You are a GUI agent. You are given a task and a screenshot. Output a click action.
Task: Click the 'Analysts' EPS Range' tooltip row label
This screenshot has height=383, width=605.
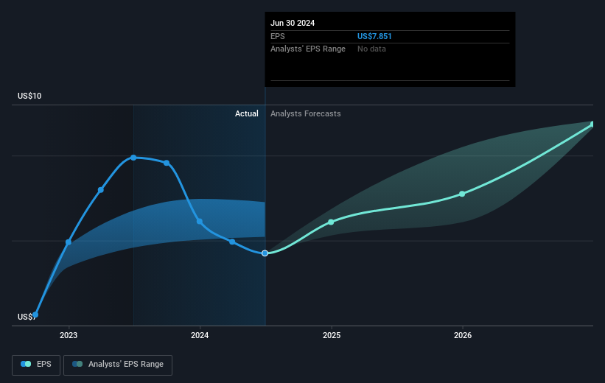[308, 49]
